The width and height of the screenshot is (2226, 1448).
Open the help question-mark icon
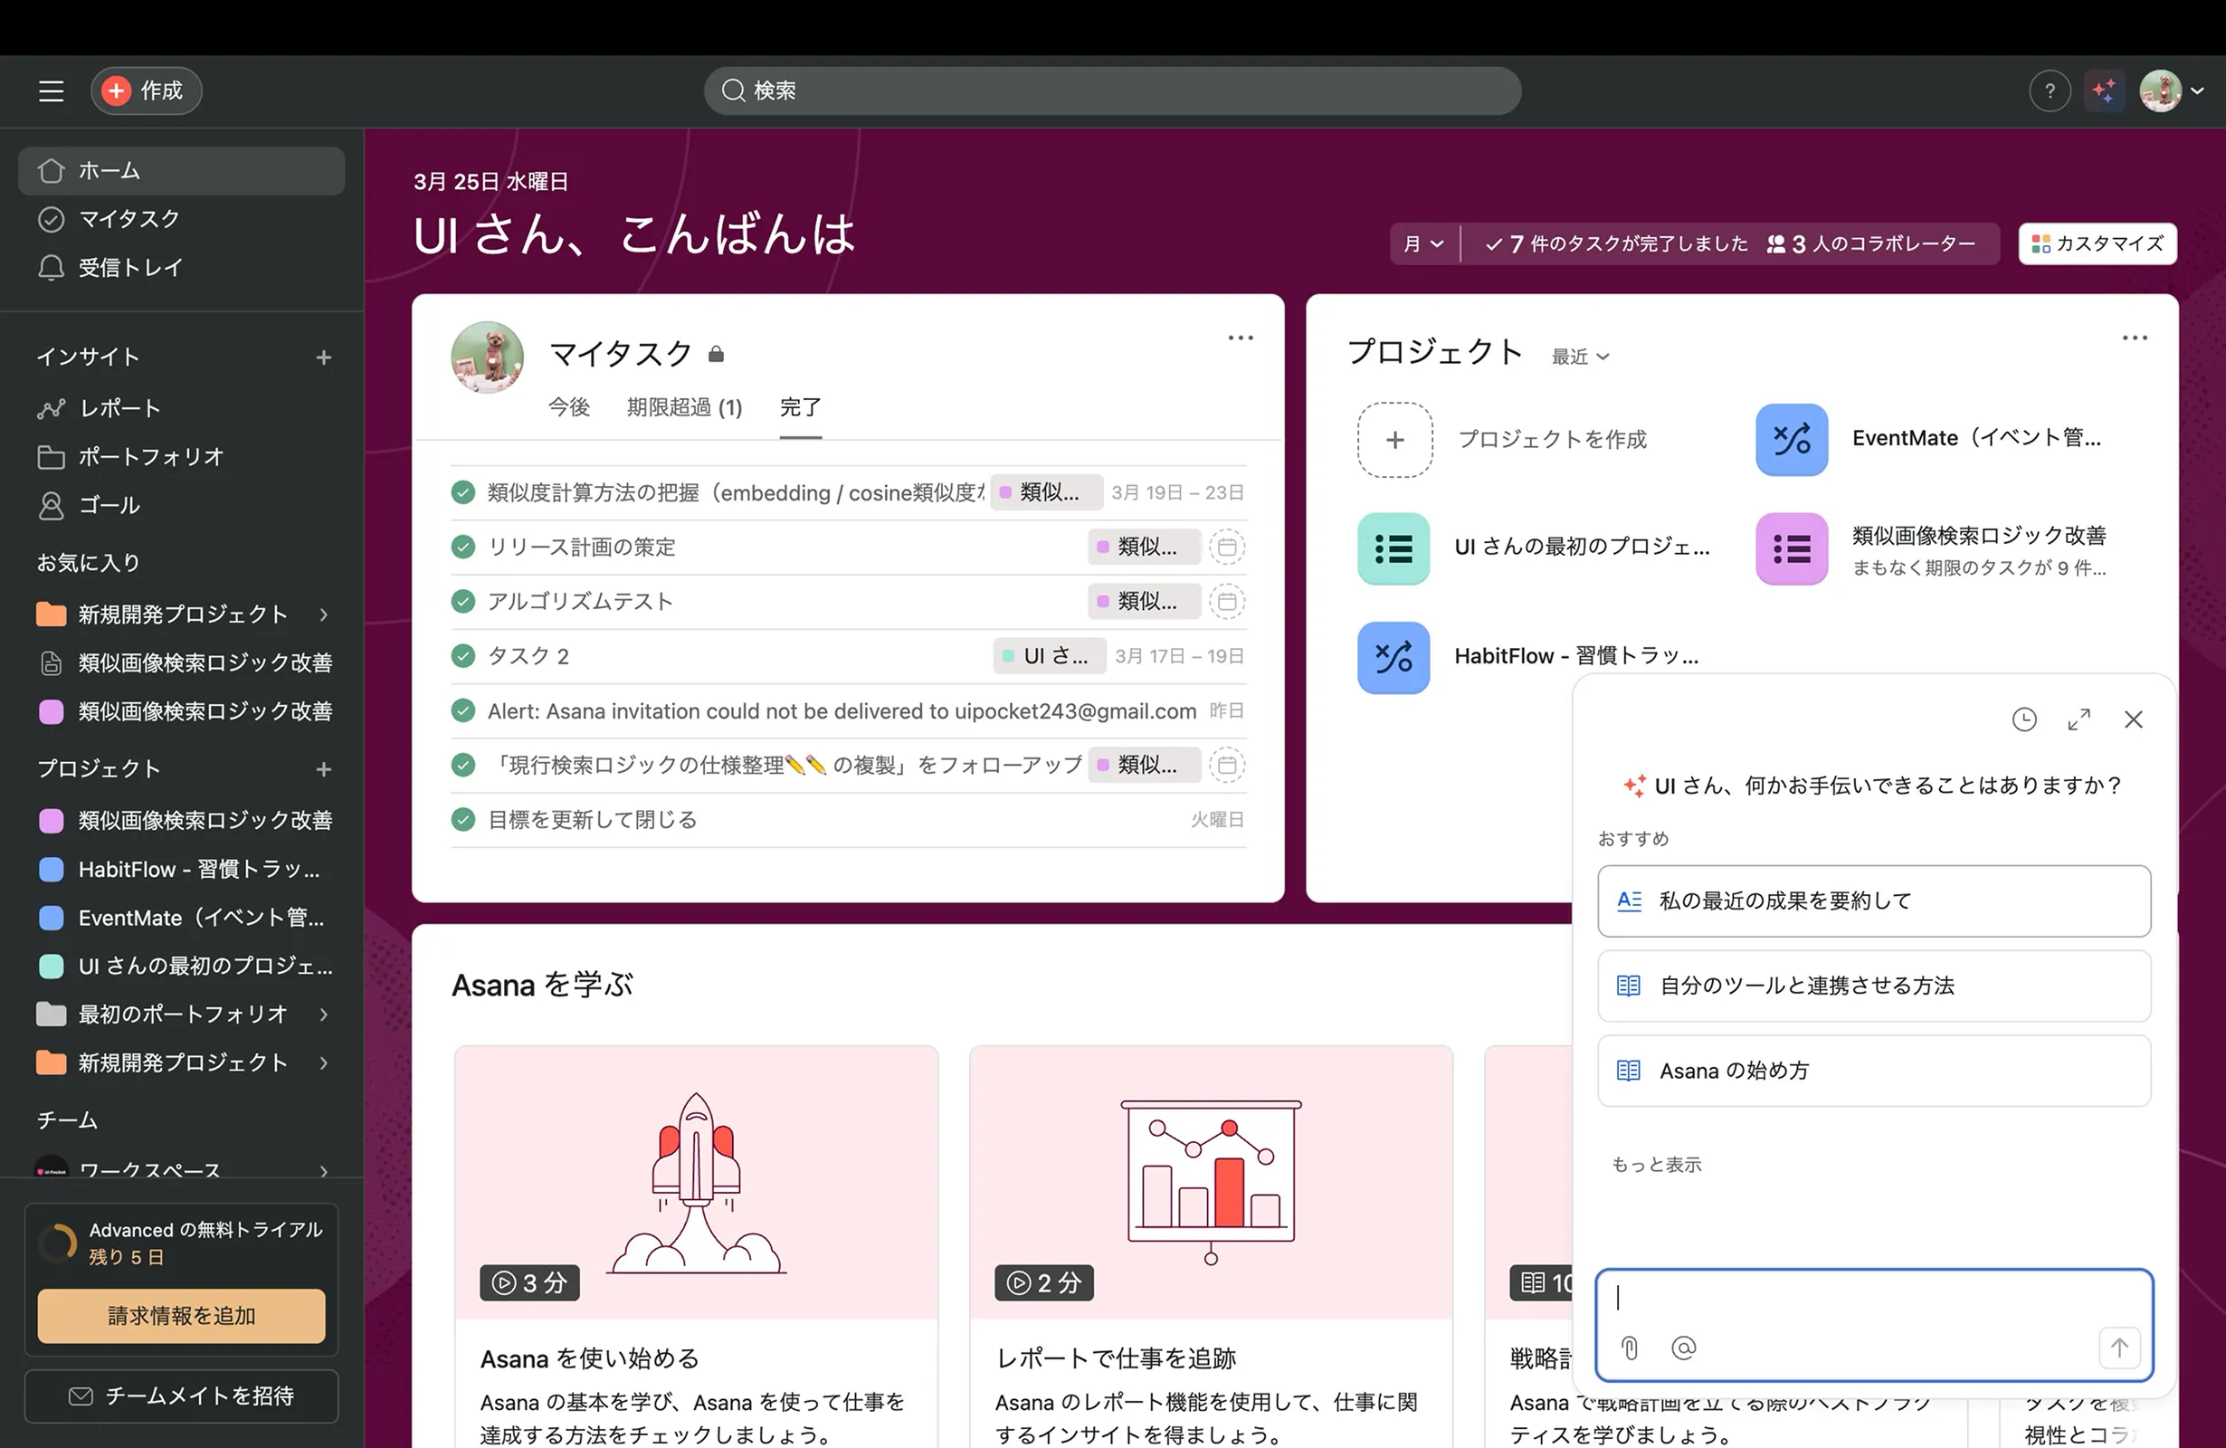[x=2050, y=90]
